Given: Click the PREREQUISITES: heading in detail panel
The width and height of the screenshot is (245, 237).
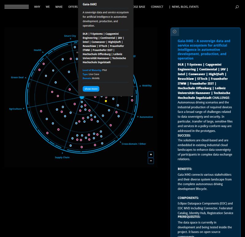Looking at the screenshot, I should [x=189, y=217].
